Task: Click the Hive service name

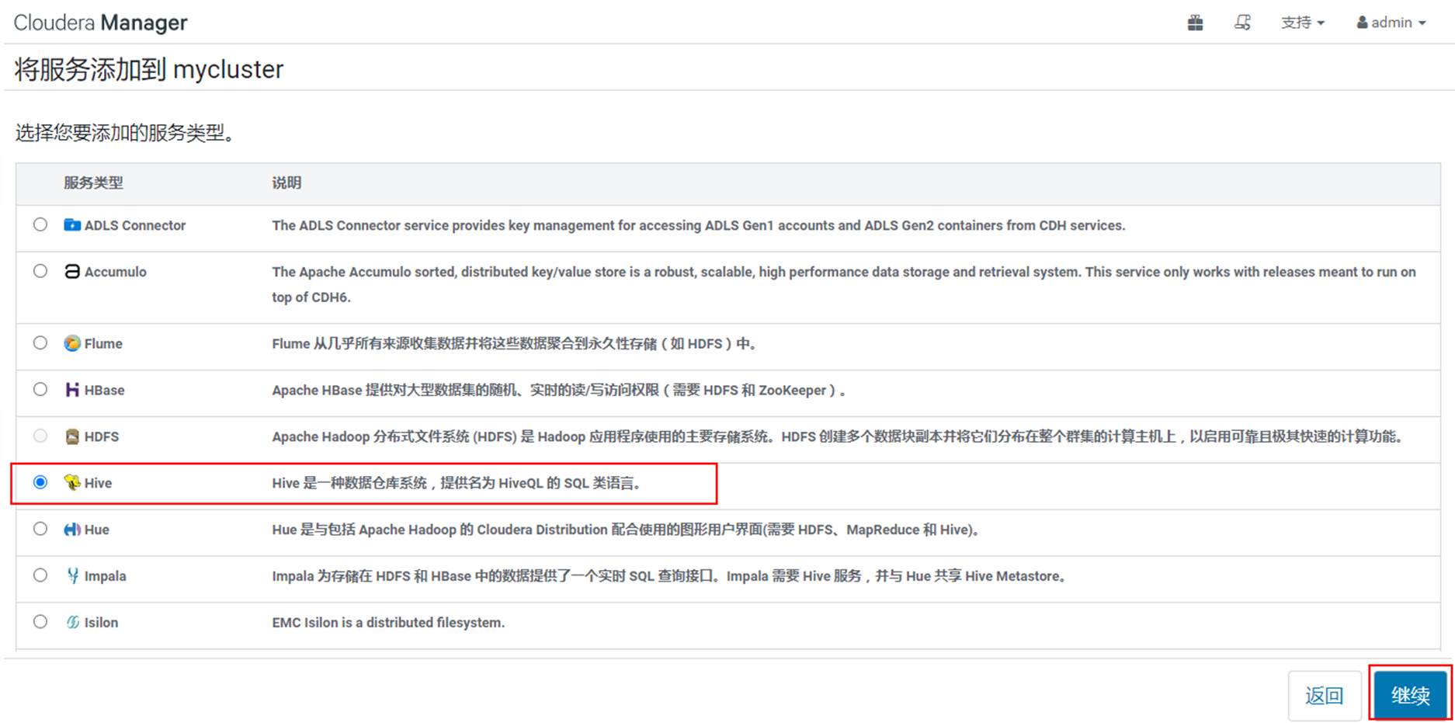Action: pos(98,483)
